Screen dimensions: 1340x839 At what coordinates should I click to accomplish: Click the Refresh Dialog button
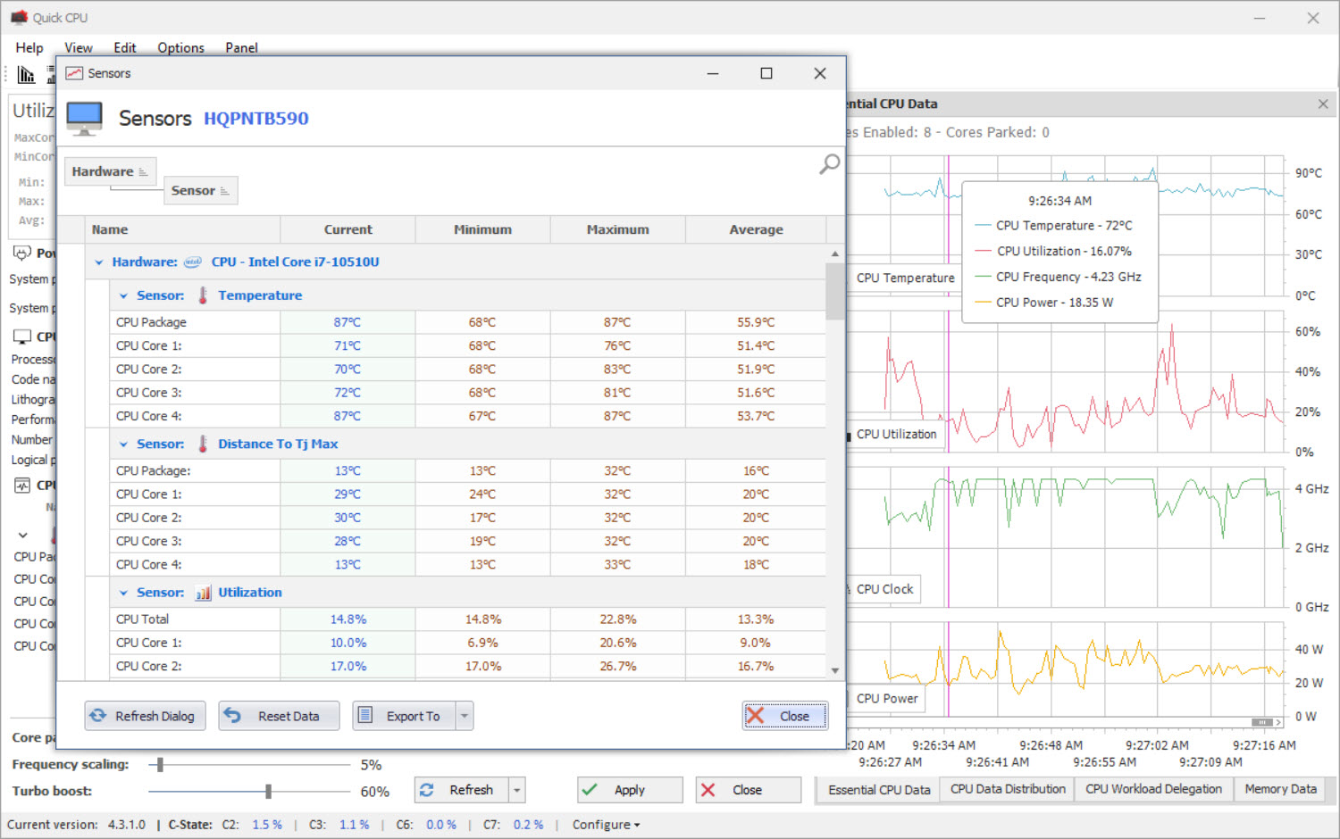coord(146,716)
